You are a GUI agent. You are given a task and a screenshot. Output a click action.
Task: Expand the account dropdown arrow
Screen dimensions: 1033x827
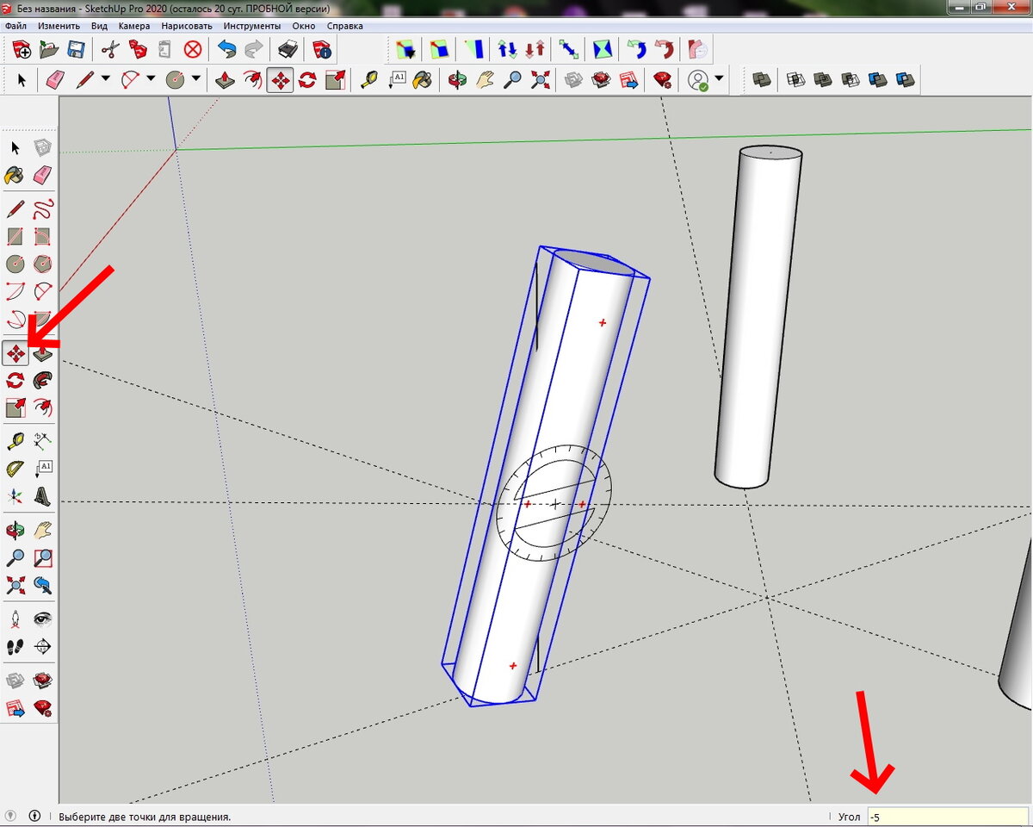pos(719,79)
